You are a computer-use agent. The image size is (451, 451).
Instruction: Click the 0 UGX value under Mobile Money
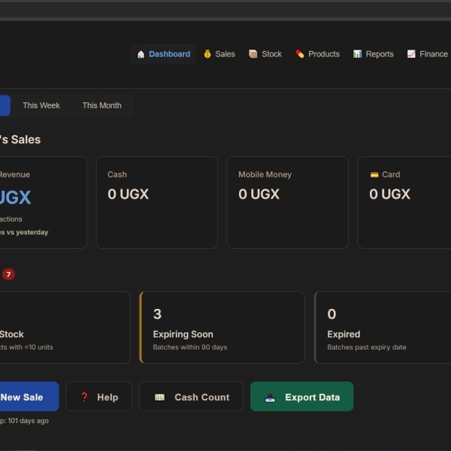pyautogui.click(x=259, y=194)
